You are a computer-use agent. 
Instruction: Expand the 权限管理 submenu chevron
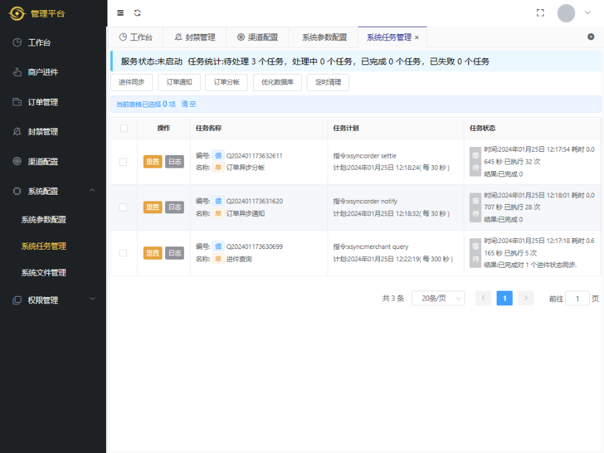pyautogui.click(x=93, y=299)
